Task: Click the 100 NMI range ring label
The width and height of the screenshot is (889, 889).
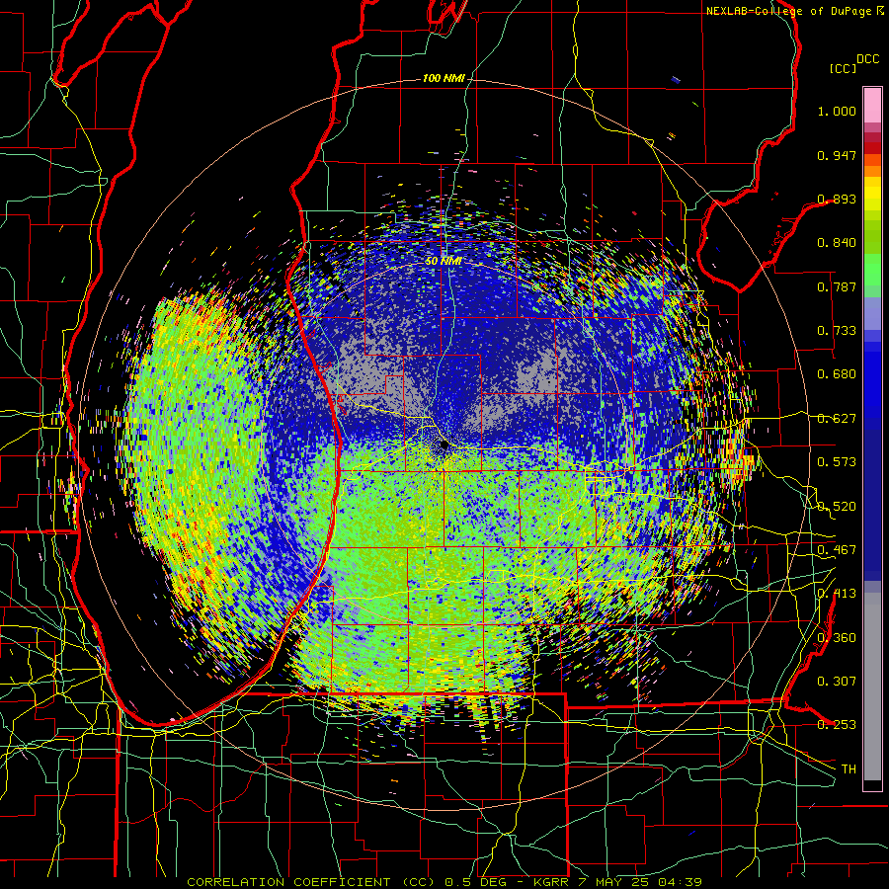Action: pyautogui.click(x=444, y=78)
